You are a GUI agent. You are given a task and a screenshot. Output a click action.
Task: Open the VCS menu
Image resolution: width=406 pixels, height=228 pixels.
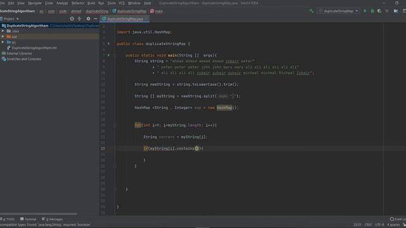click(121, 3)
